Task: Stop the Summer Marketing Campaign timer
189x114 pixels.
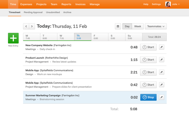Action: [148, 97]
